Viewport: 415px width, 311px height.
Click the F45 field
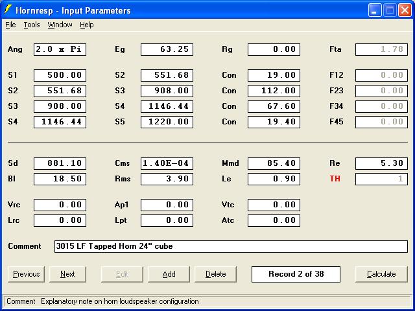click(381, 122)
